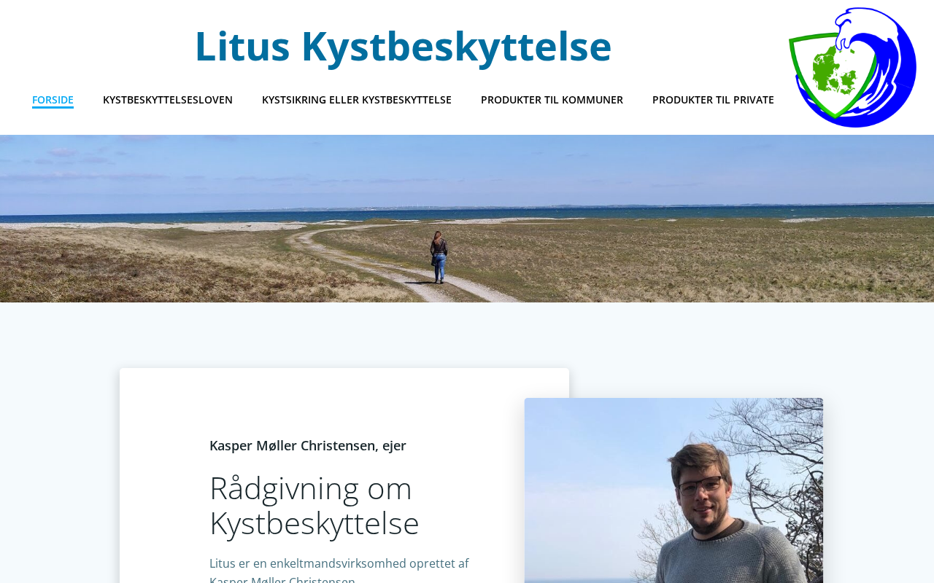Screen dimensions: 934x583
Task: Click the name Kasper Møller Christensen, ejer
Action: [308, 445]
